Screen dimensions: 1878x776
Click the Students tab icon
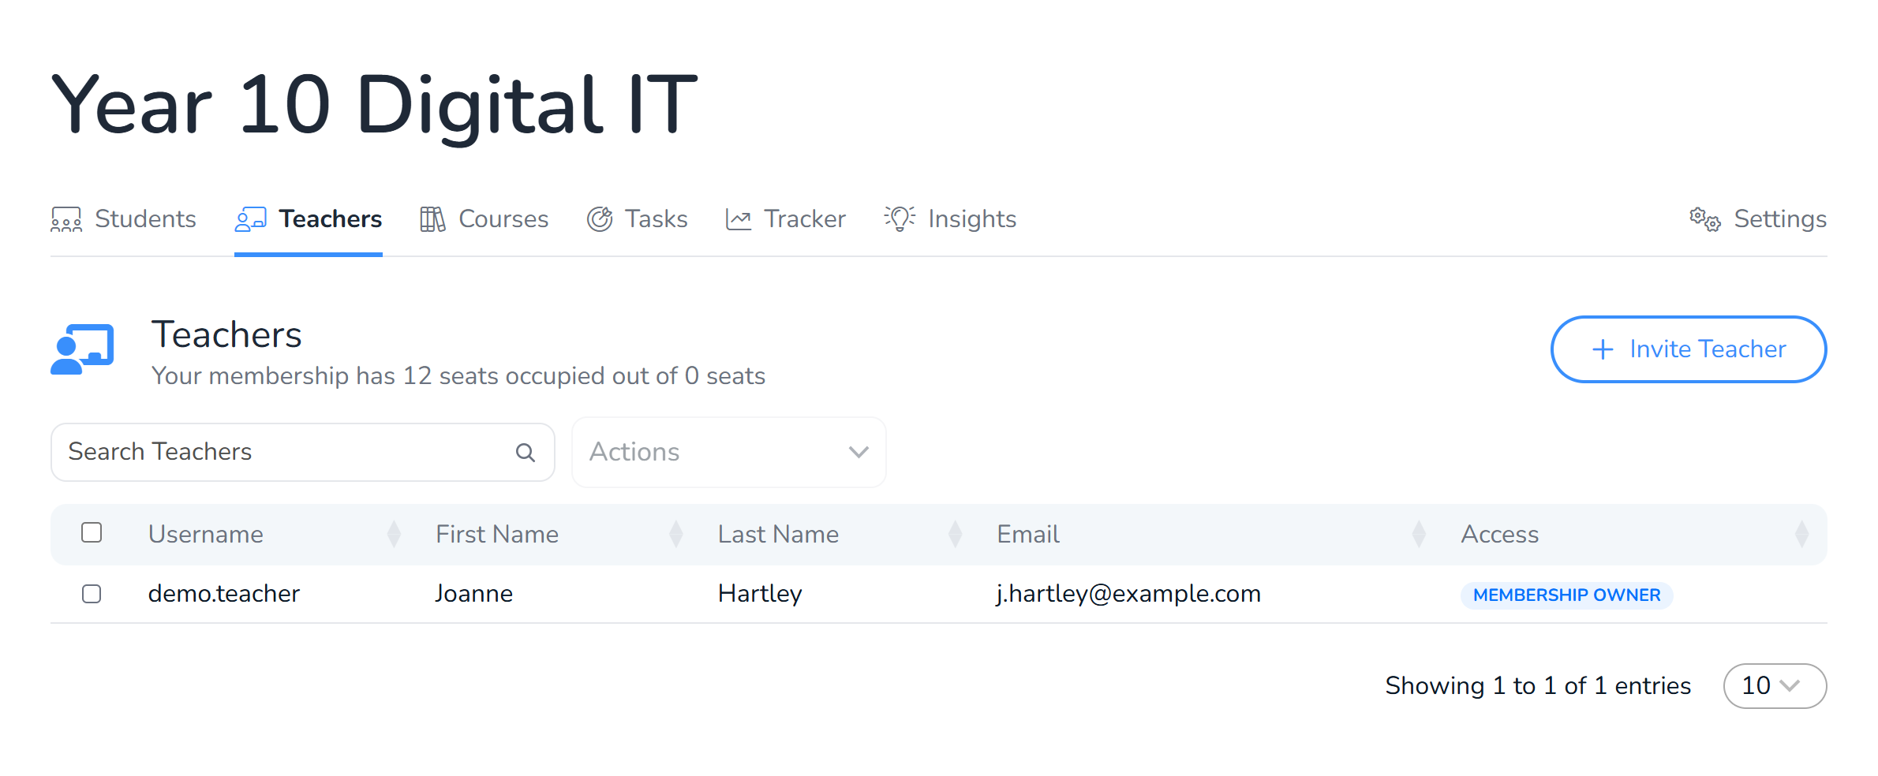pyautogui.click(x=66, y=219)
